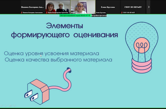Click muted mic icon on ГПОУ ЯО ЯКУиПТ label
The image size is (166, 109).
(122, 13)
